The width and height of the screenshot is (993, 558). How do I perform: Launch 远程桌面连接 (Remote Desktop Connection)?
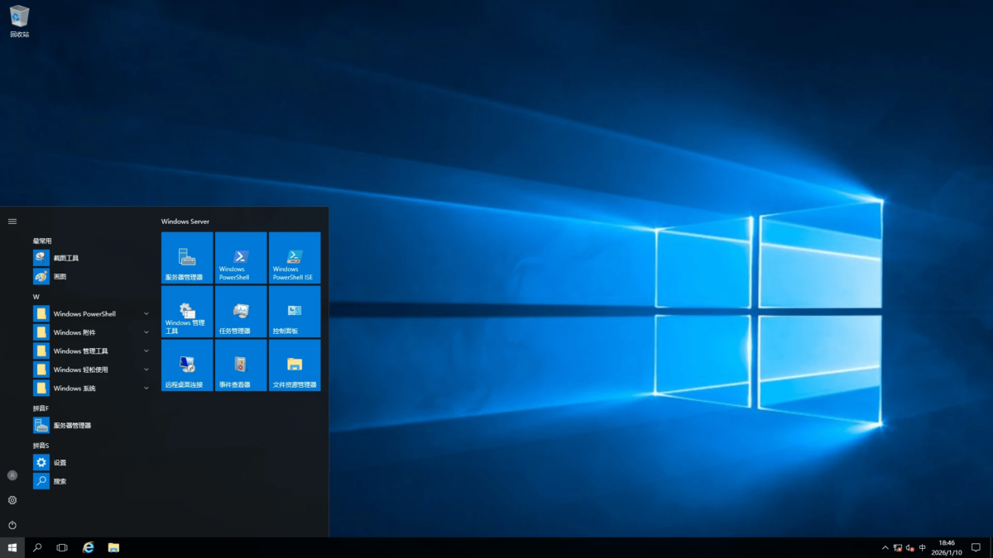pos(185,365)
